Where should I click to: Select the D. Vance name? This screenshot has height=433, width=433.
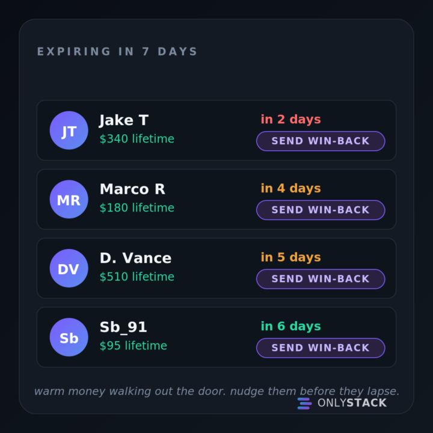click(x=135, y=258)
